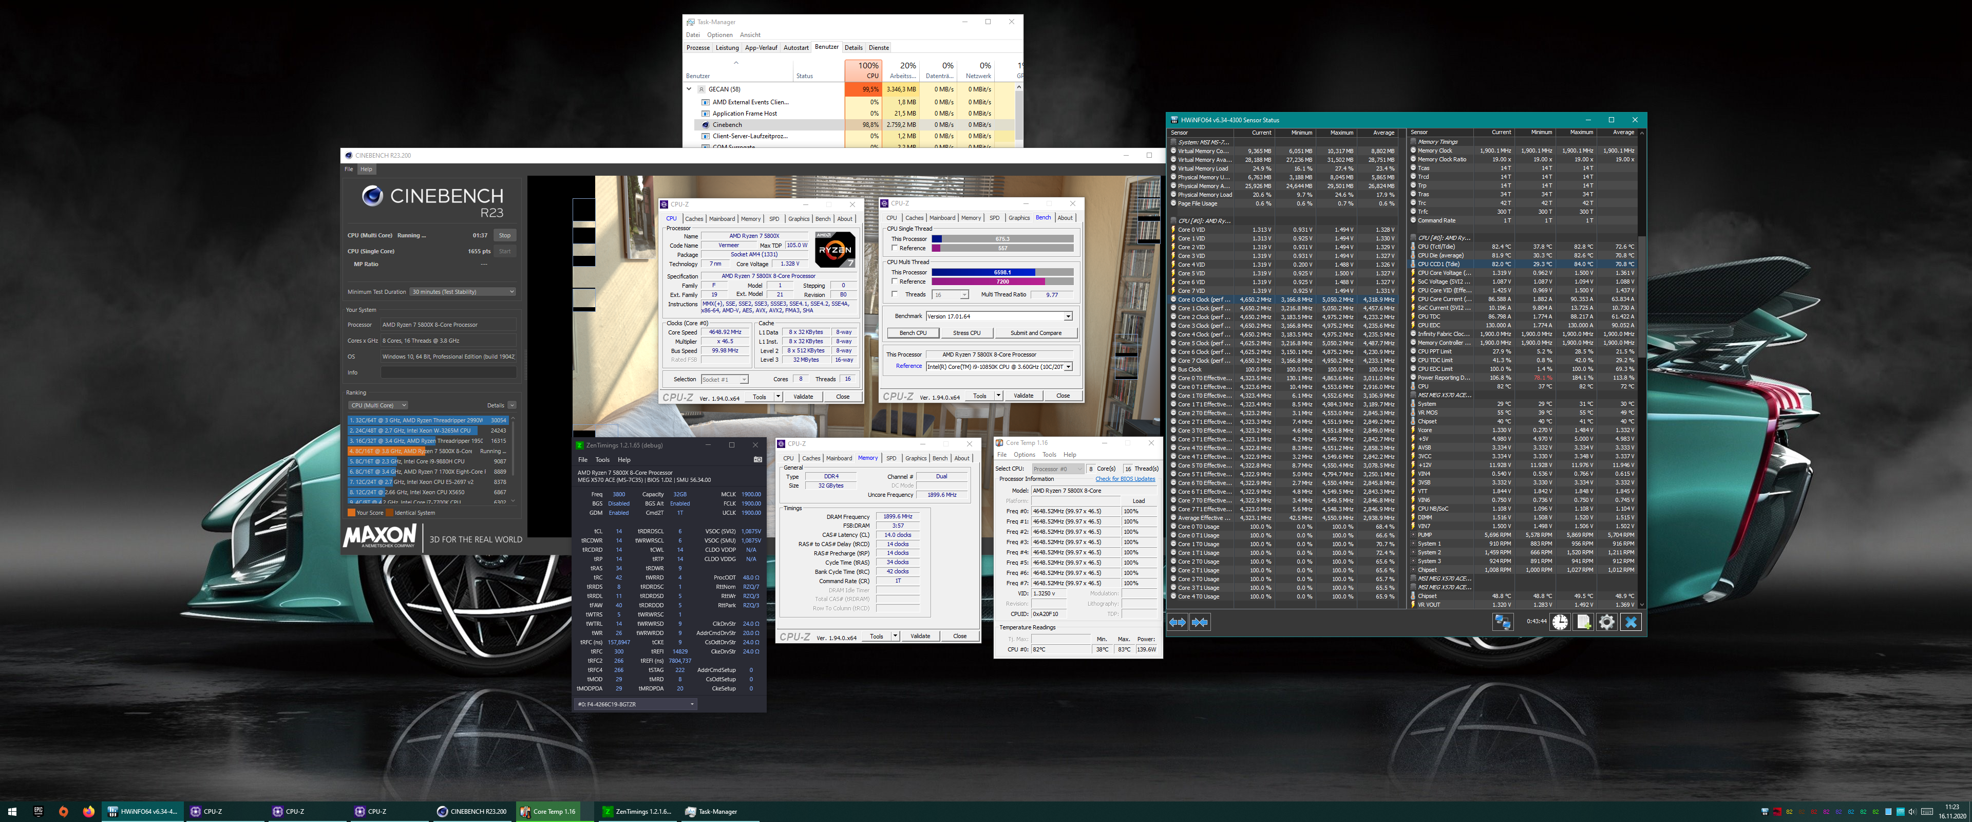Click the blue X icon in HWiNFO toolbar
Screen dimensions: 1972x822
tap(1630, 622)
